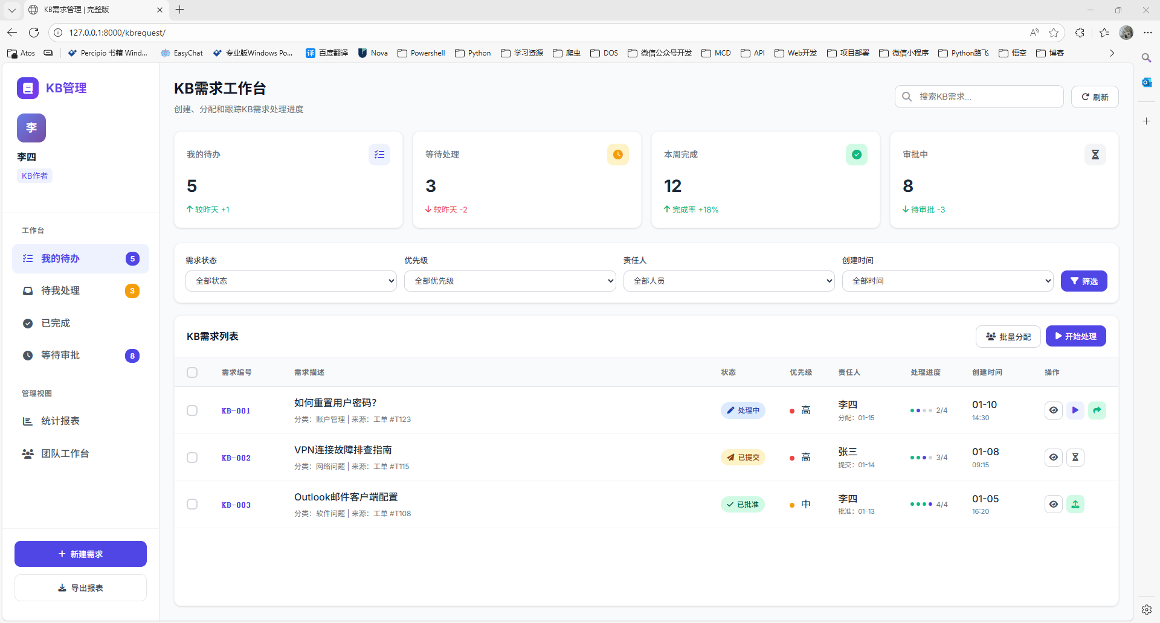Click the 本周完成 card checkmark icon

tap(857, 155)
